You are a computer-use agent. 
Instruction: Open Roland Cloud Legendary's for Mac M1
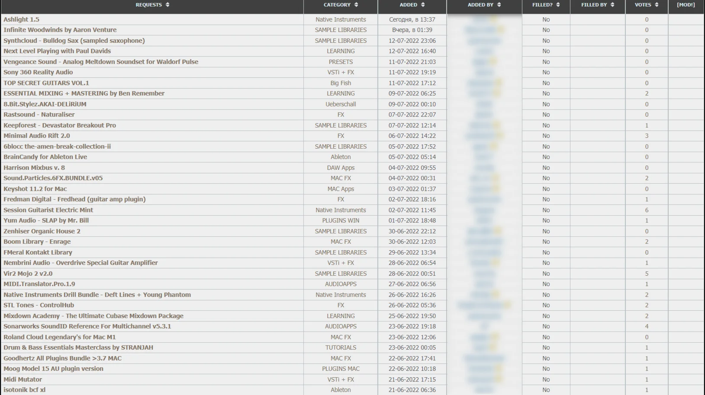(60, 337)
